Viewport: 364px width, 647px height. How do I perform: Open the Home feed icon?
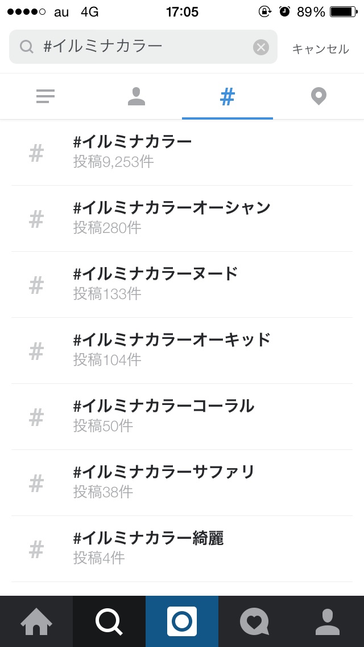[36, 621]
